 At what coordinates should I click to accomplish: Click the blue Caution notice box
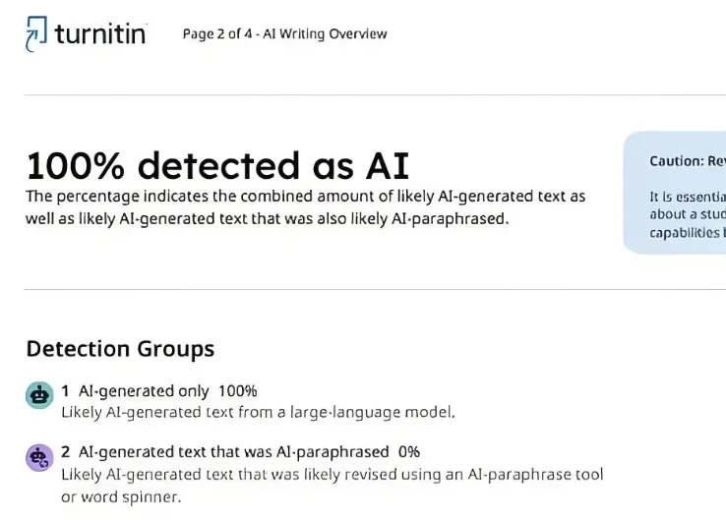(675, 193)
